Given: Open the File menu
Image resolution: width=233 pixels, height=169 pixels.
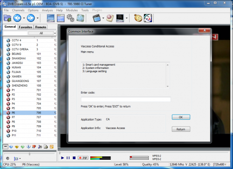Looking at the screenshot, I should (x=7, y=10).
